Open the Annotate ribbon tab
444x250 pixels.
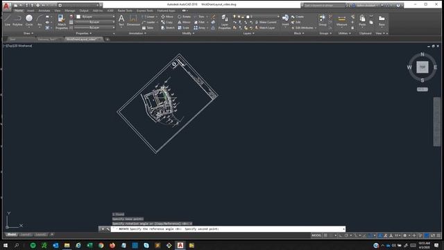[x=44, y=10]
